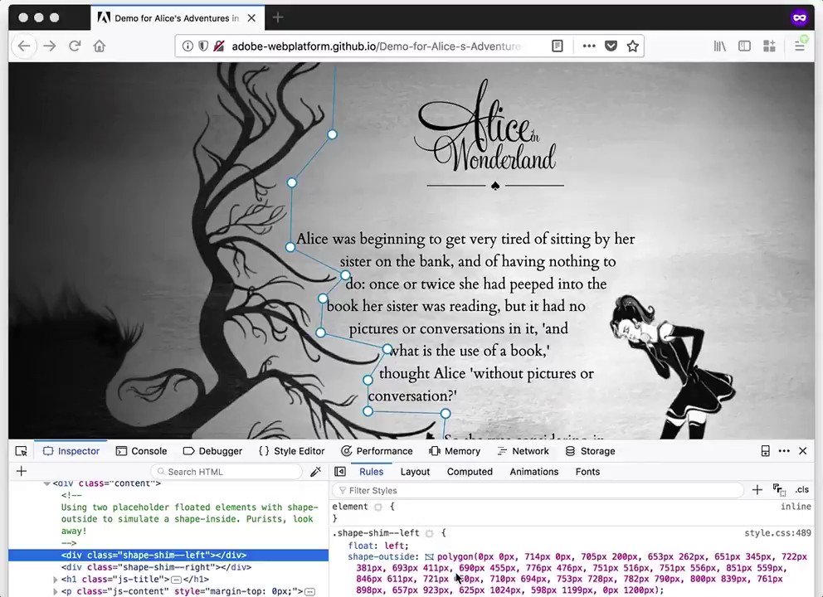The height and width of the screenshot is (597, 823).
Task: Select the Animations sidebar tab
Action: tap(533, 472)
